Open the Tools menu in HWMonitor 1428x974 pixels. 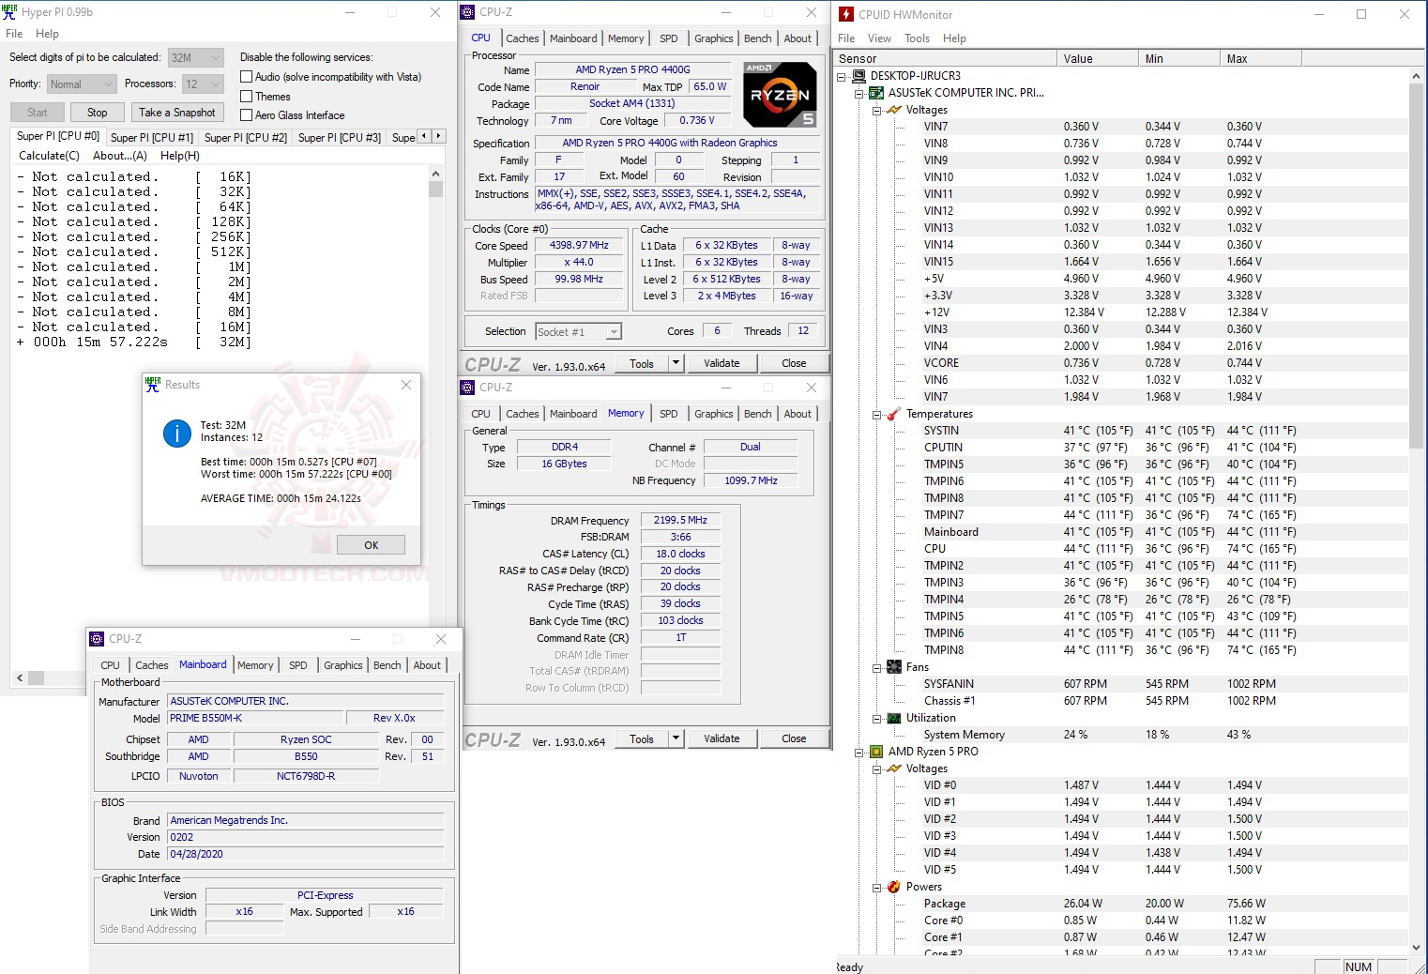917,38
